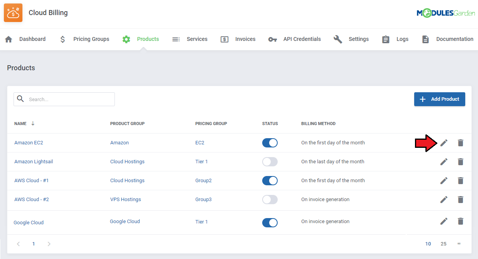Click the ModulesGarden logo
The image size is (478, 259).
[x=446, y=13]
